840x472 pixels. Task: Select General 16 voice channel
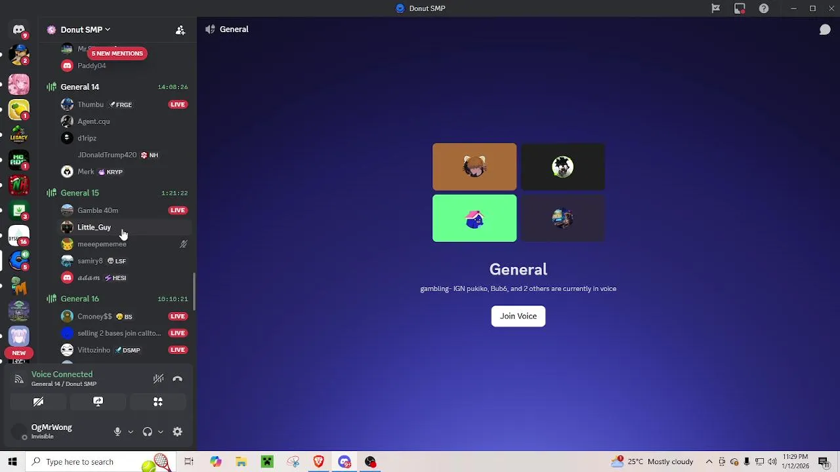click(x=117, y=299)
